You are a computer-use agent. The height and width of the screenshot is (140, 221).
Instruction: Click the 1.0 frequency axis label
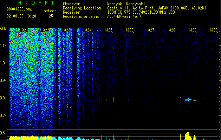(3, 63)
